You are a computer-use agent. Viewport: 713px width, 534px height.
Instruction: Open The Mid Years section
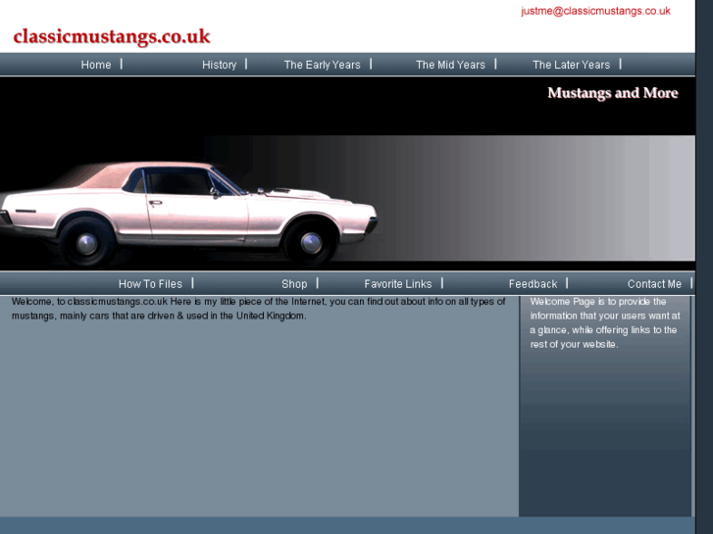point(450,65)
